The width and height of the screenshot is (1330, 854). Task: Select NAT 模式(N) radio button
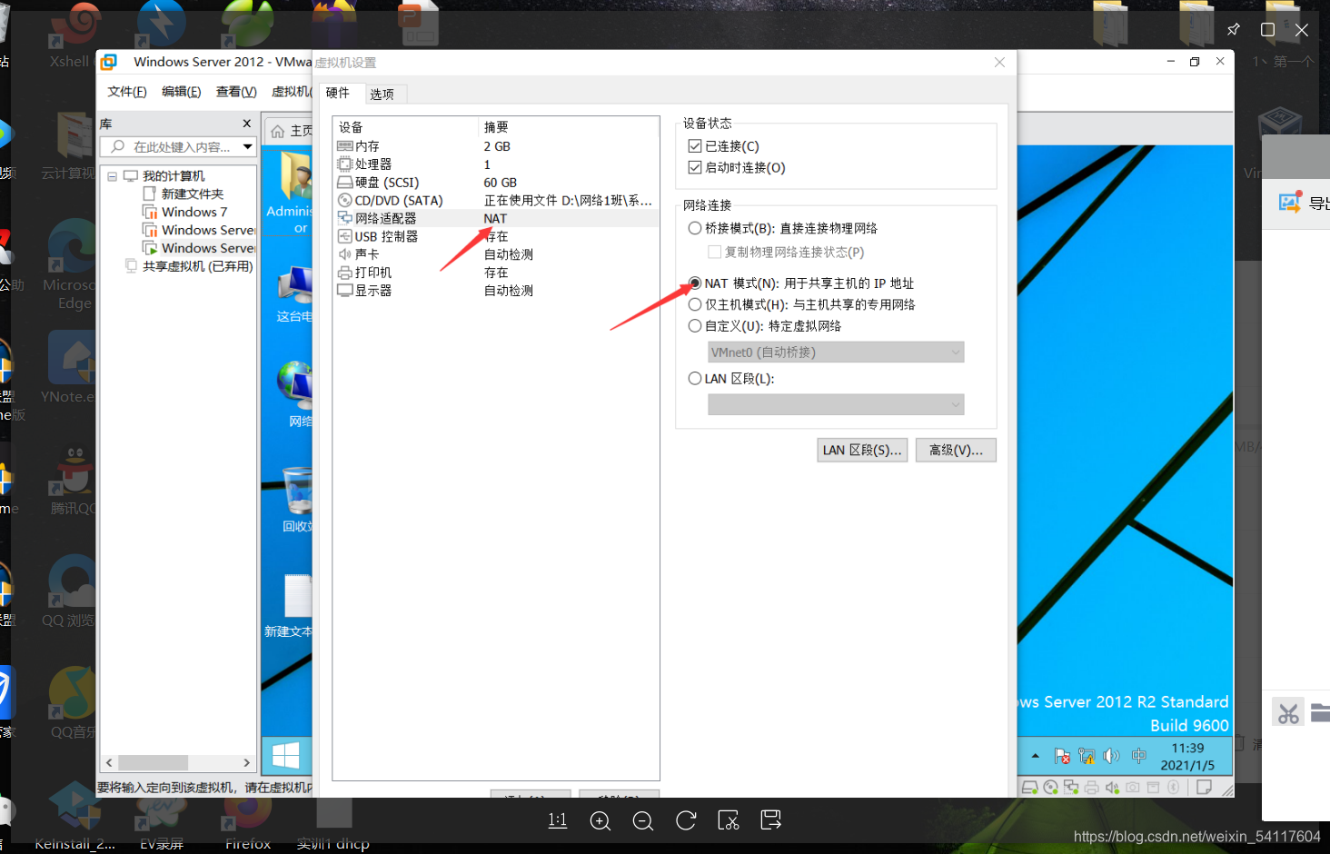(x=695, y=283)
